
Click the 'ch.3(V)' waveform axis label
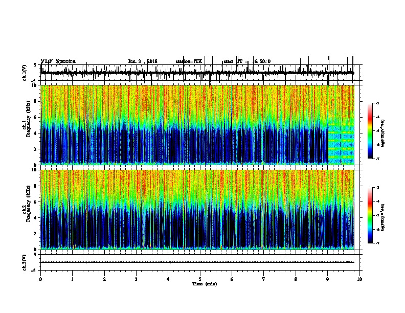pyautogui.click(x=25, y=262)
